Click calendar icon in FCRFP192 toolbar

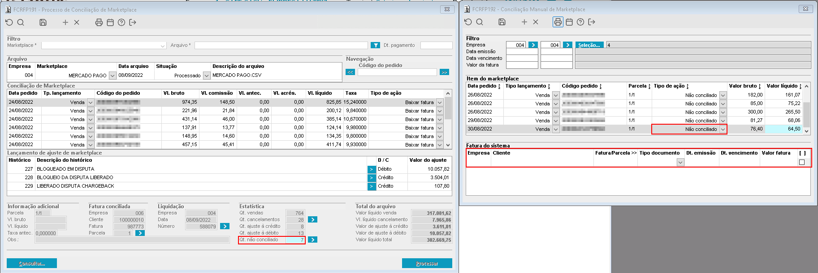tap(569, 22)
